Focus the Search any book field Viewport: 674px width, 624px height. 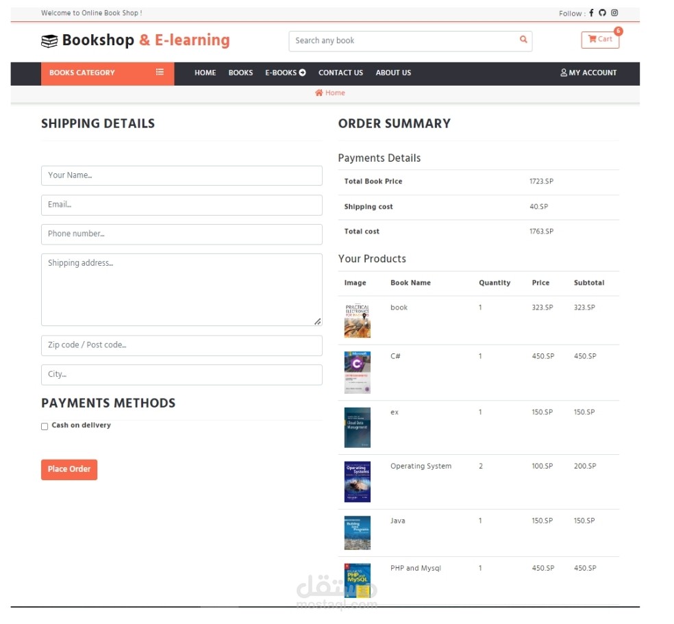[x=404, y=41]
